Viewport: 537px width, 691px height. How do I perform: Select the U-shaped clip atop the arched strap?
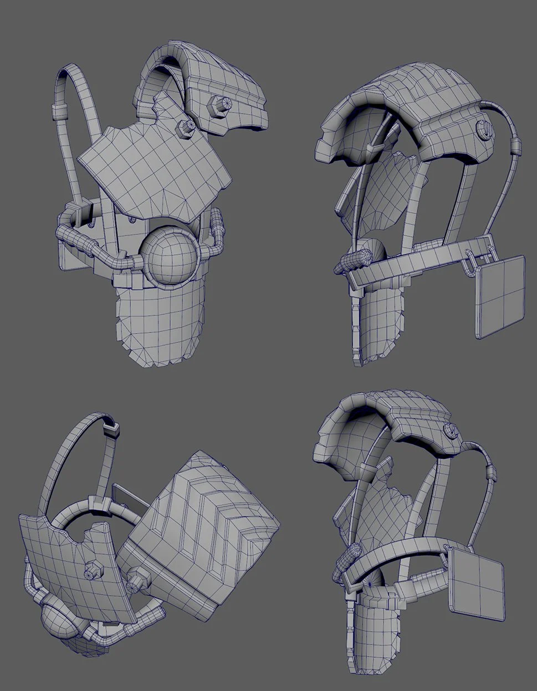point(112,430)
